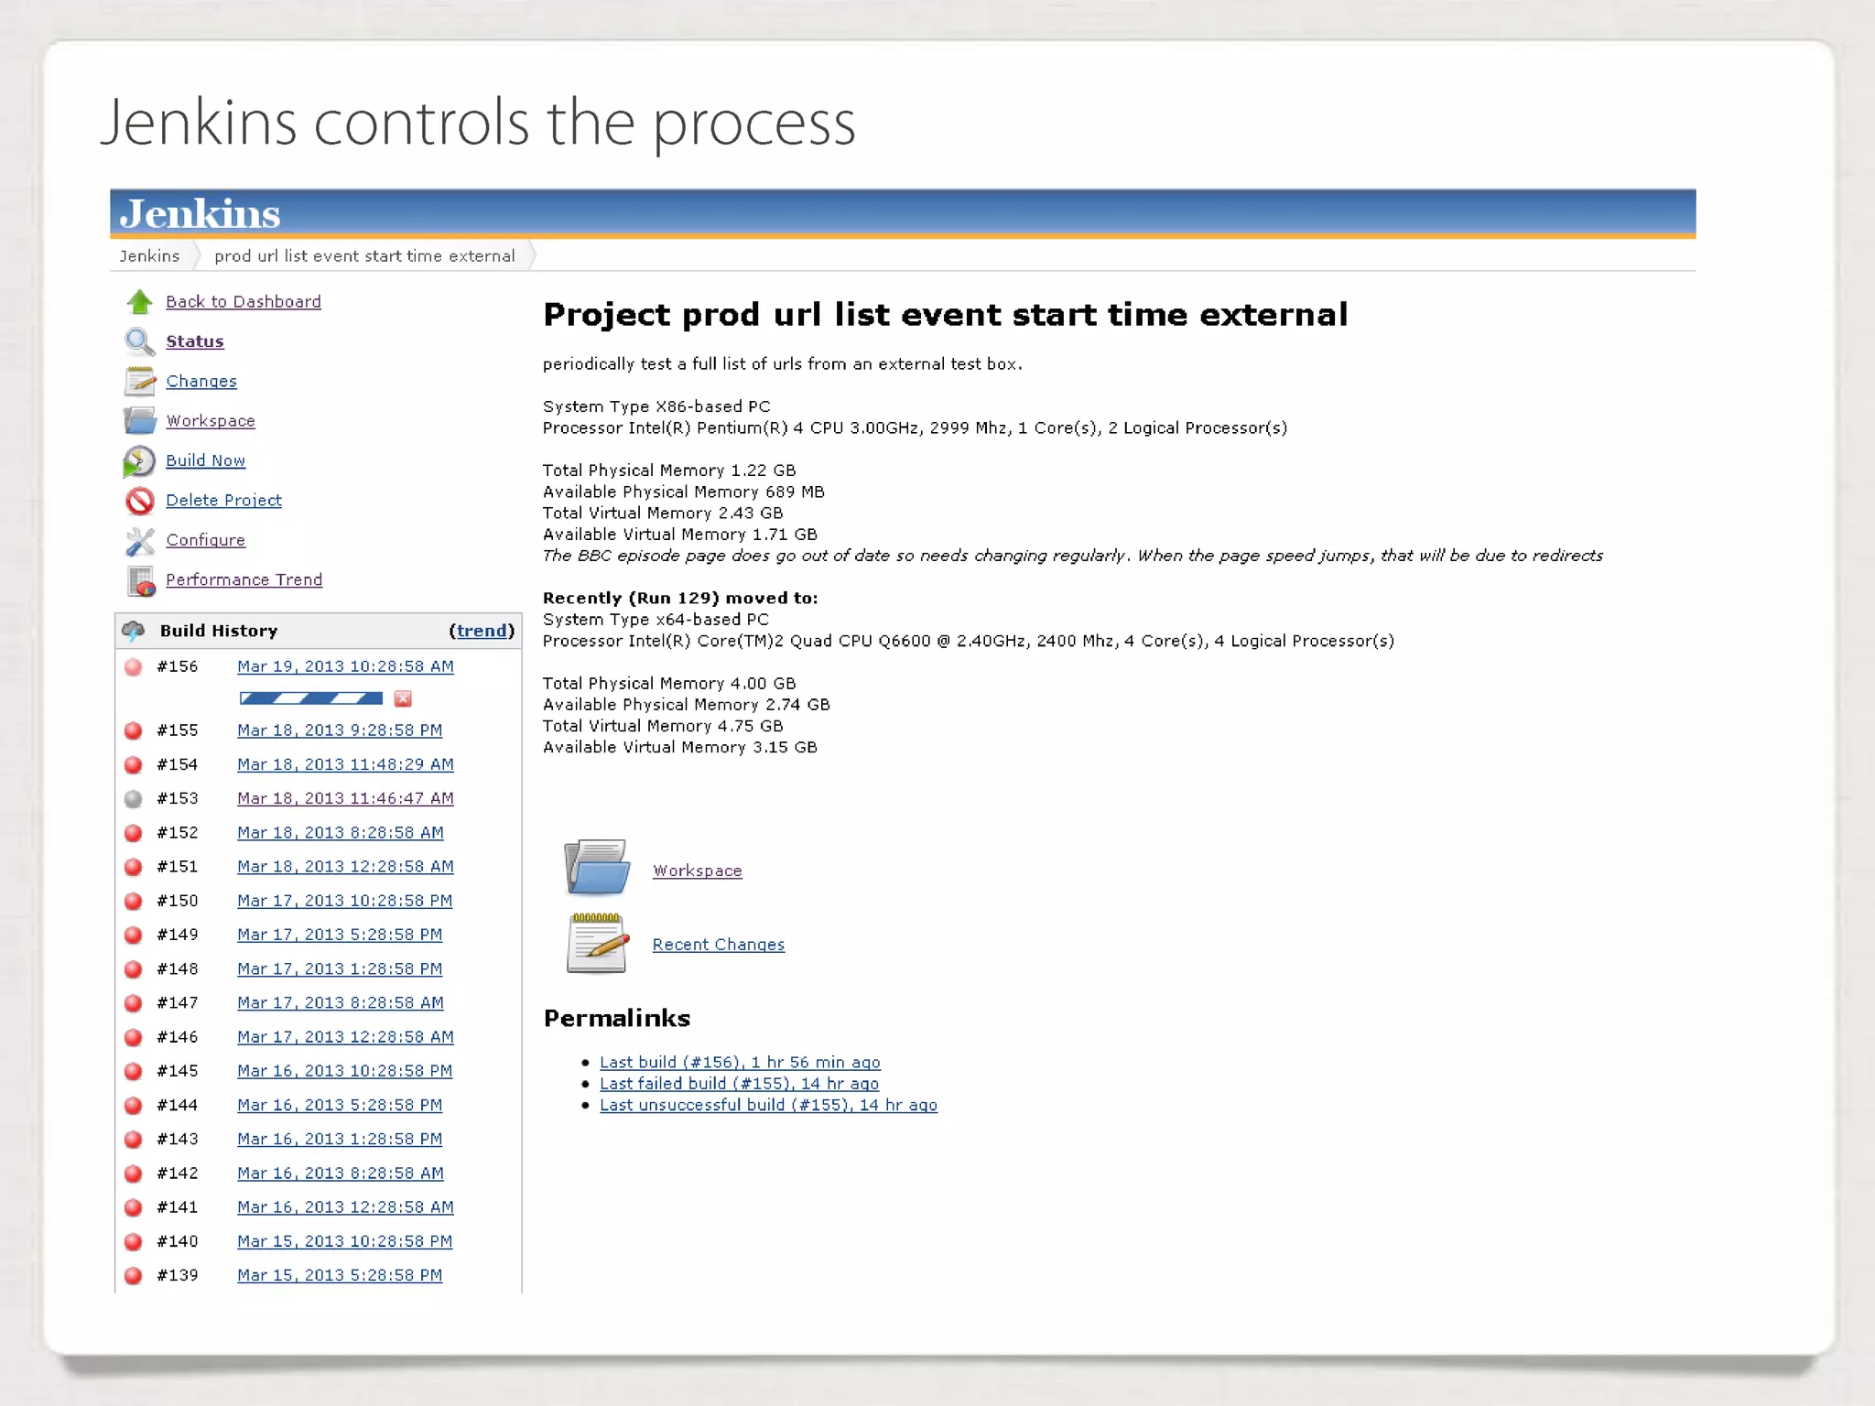Open build Mar 17, 2013 12:28:58 AM

(345, 1037)
